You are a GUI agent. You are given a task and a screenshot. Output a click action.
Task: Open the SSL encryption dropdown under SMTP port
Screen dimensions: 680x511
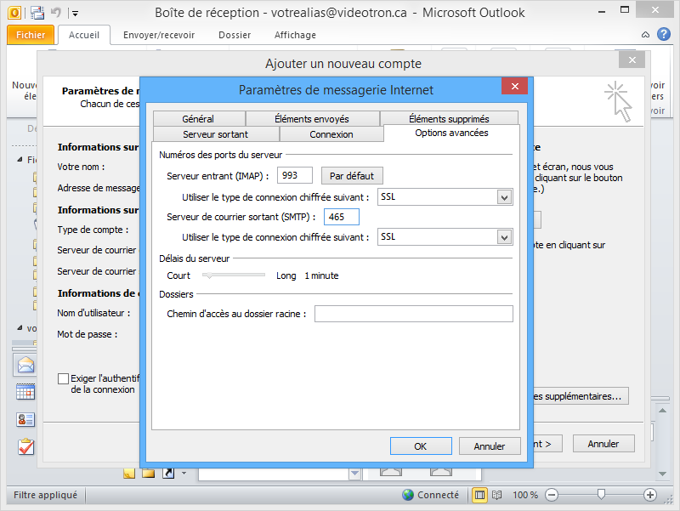pyautogui.click(x=504, y=237)
